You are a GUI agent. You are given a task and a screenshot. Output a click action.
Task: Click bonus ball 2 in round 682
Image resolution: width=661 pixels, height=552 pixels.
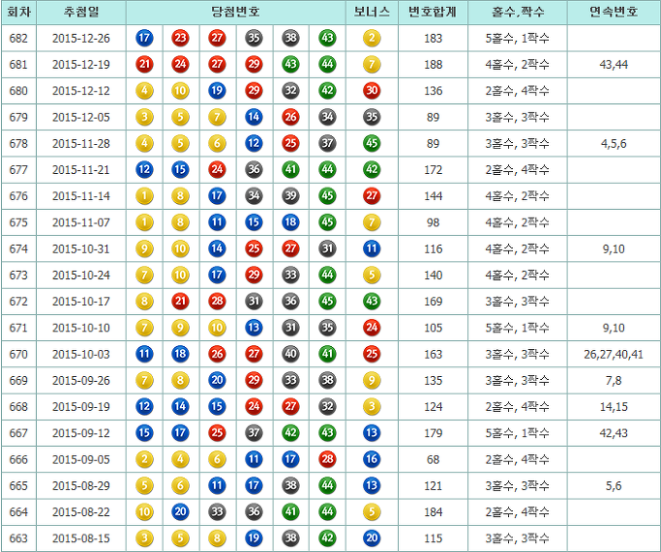pos(372,39)
